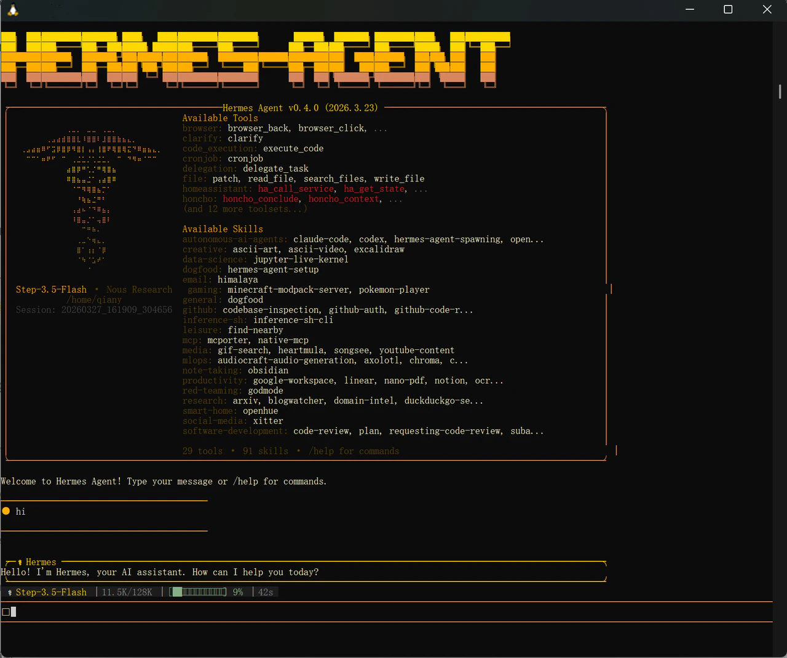Toggle the honcho_conclude tool highlighted in red
Viewport: 787px width, 658px height.
click(x=260, y=199)
